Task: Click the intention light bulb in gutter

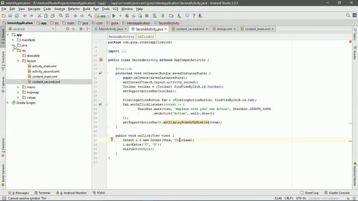Action: [112, 139]
